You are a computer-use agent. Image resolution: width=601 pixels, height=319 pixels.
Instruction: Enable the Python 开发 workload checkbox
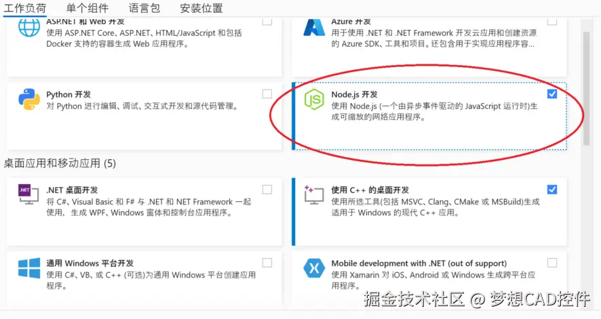[267, 93]
